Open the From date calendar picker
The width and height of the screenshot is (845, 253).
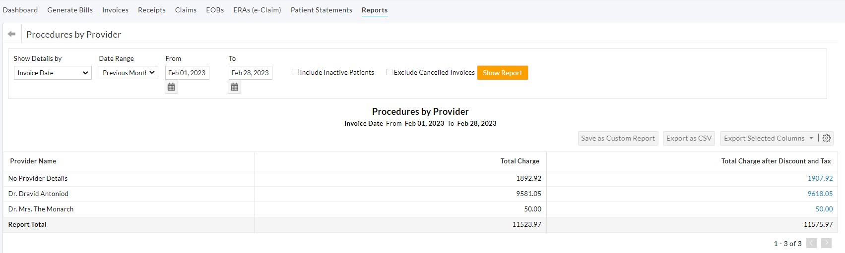point(171,87)
